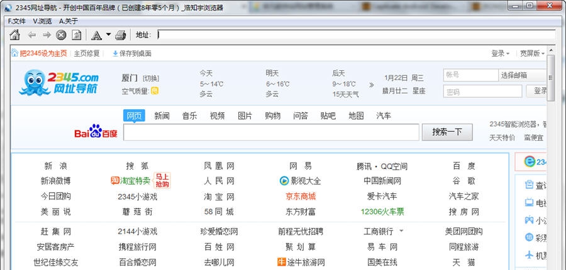Click the Baidu logo
566x270 pixels.
pos(96,132)
